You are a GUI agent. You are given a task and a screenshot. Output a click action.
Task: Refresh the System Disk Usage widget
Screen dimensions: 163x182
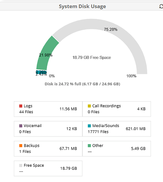[x=161, y=6]
